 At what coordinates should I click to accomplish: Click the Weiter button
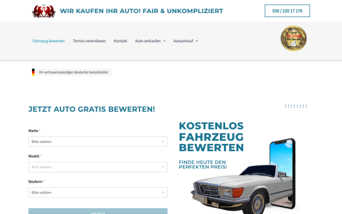(98, 211)
